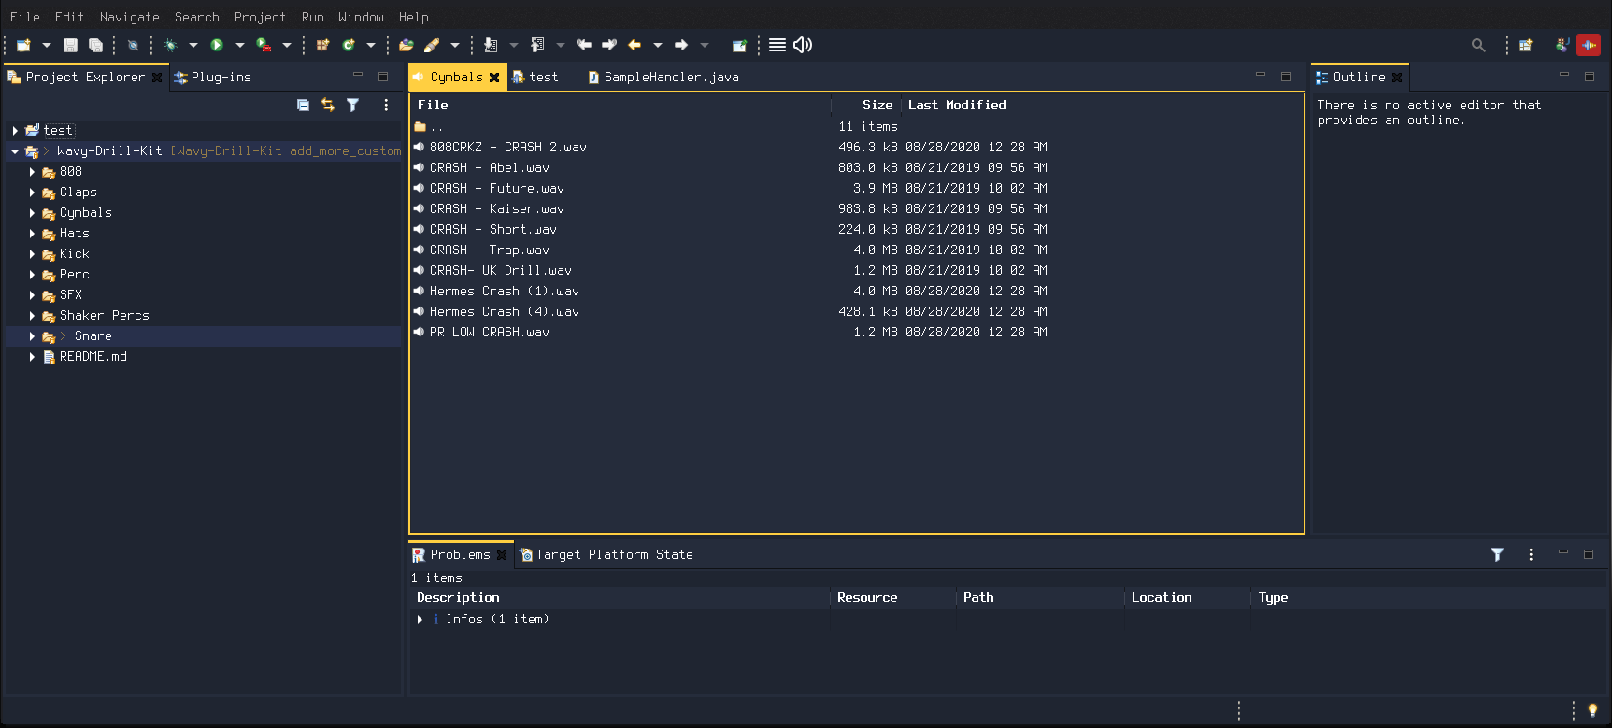1612x728 pixels.
Task: Navigate Back with the yellow arrow
Action: click(635, 45)
